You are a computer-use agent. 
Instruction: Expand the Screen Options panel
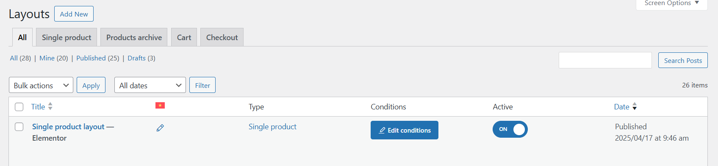tap(672, 3)
